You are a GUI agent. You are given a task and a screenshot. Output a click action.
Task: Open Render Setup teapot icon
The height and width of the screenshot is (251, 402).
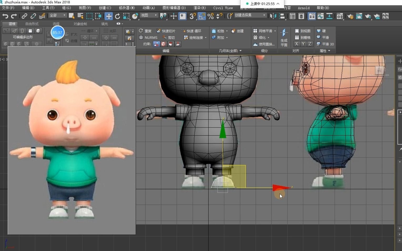[350, 16]
